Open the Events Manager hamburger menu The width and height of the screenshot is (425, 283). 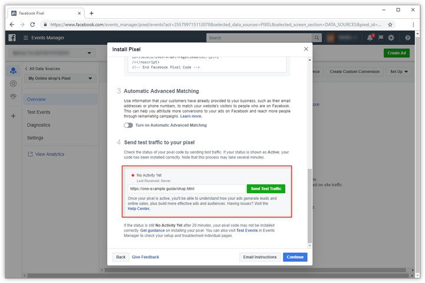coord(26,38)
